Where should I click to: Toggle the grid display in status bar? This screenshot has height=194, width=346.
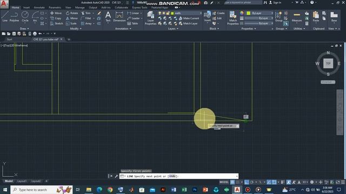[232, 182]
